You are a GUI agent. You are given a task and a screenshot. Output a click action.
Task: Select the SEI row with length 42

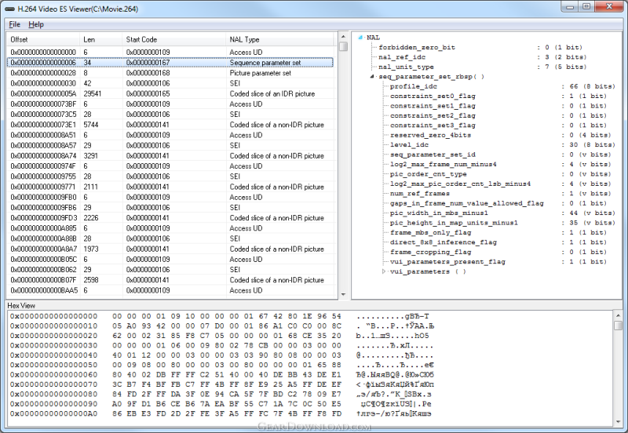[170, 83]
